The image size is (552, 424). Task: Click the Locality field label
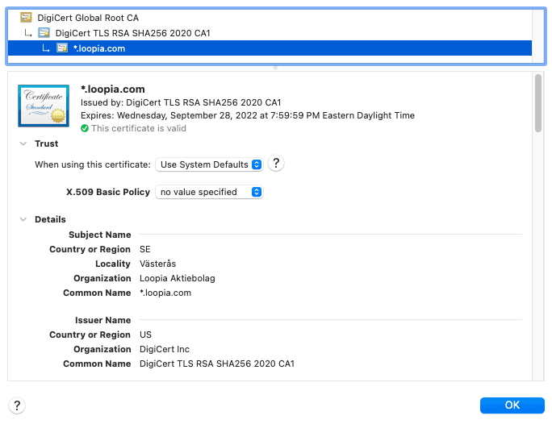pyautogui.click(x=113, y=264)
